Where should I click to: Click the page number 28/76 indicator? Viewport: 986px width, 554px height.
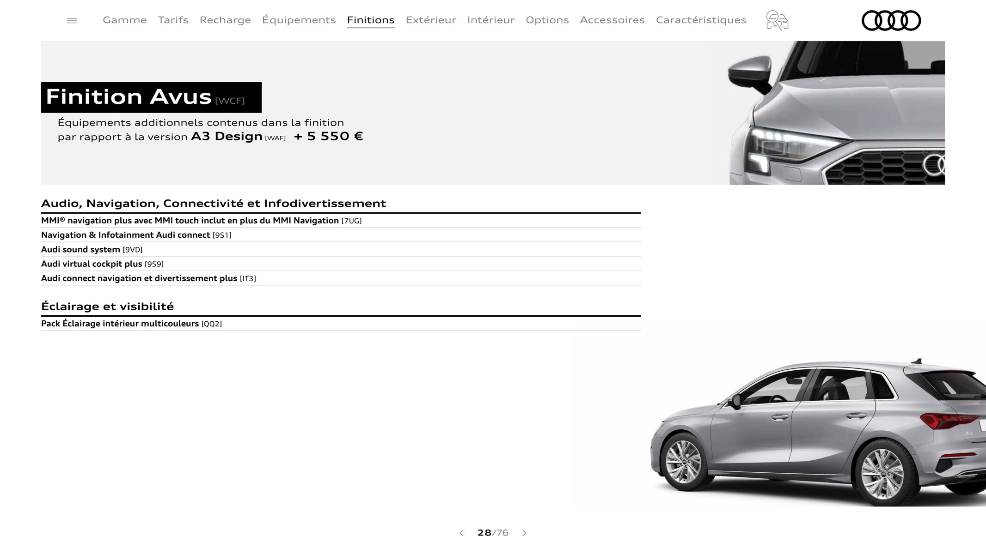pos(493,533)
